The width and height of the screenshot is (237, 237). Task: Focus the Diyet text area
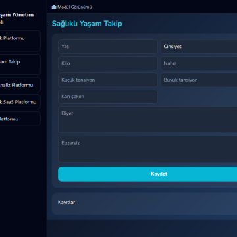click(x=147, y=120)
